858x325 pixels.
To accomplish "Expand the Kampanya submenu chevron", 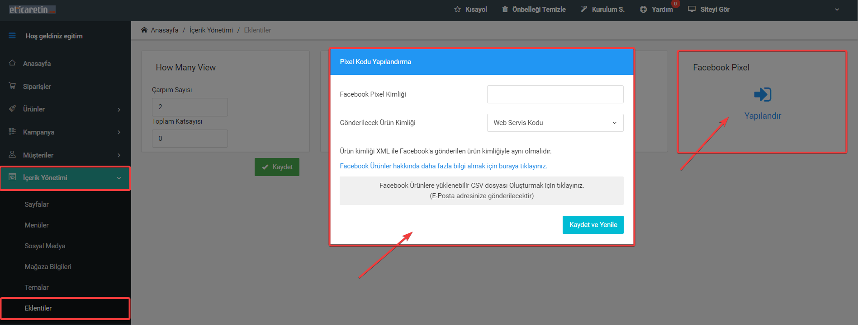I will [119, 132].
